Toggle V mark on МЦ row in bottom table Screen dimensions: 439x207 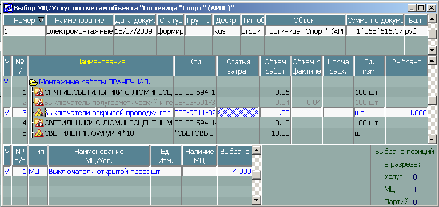(7, 172)
